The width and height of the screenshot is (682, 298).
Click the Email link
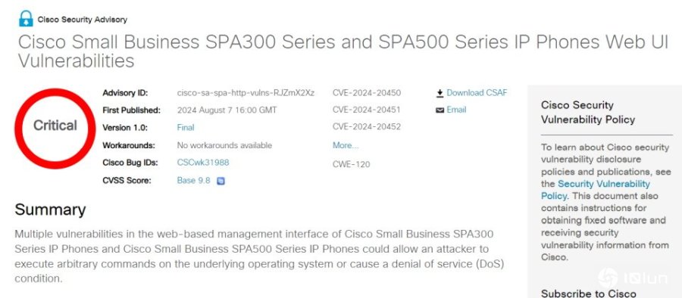[x=456, y=110]
